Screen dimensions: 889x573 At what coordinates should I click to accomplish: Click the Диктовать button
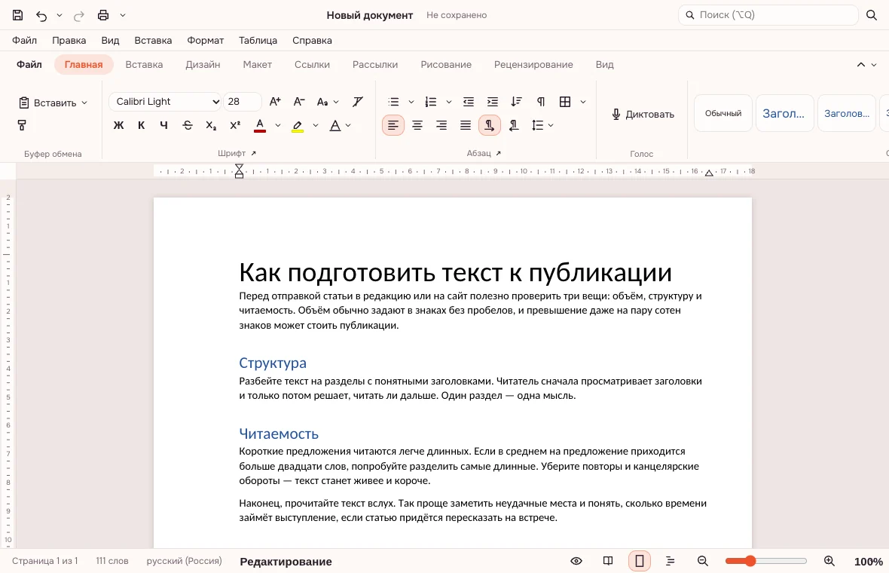pyautogui.click(x=643, y=114)
